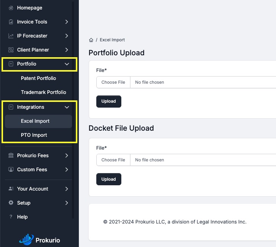276x247 pixels.
Task: Click the IP Forecaster chart icon
Action: tap(11, 36)
